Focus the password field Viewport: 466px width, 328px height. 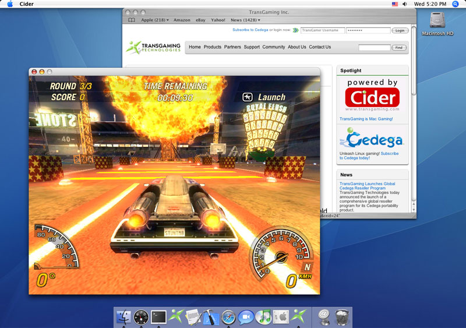368,30
